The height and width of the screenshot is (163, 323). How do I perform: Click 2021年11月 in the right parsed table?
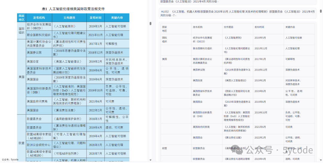pyautogui.click(x=260, y=48)
